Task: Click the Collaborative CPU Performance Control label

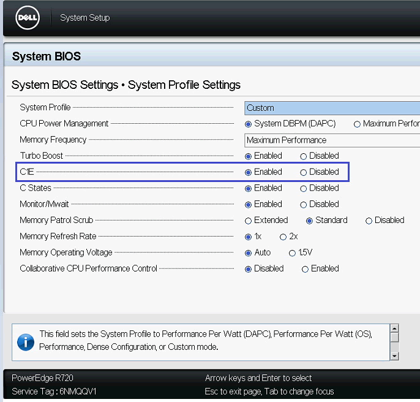Action: pos(88,268)
